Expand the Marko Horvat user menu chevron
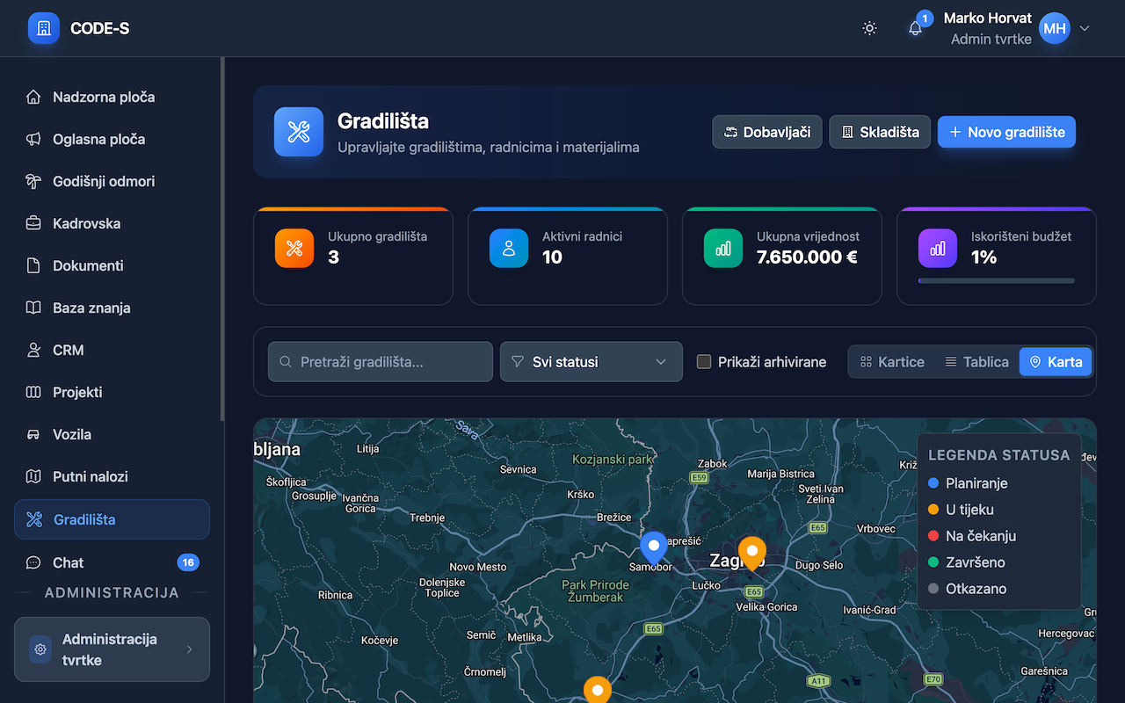Viewport: 1125px width, 703px height. click(1085, 28)
